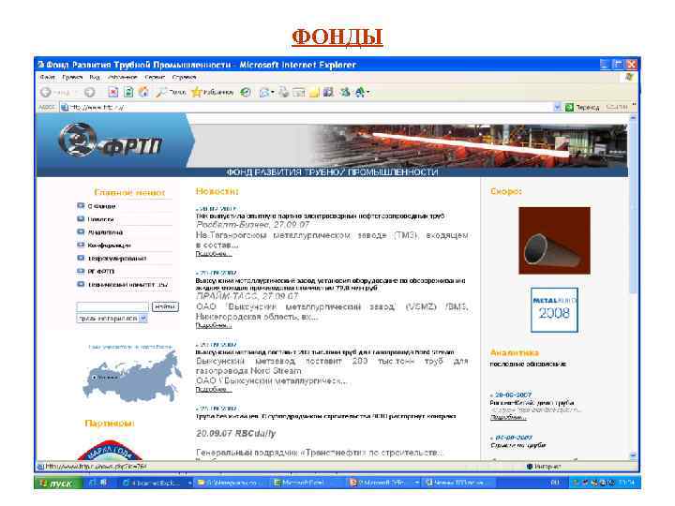Click the vertical scrollbar up arrow
The image size is (675, 506).
tap(633, 117)
